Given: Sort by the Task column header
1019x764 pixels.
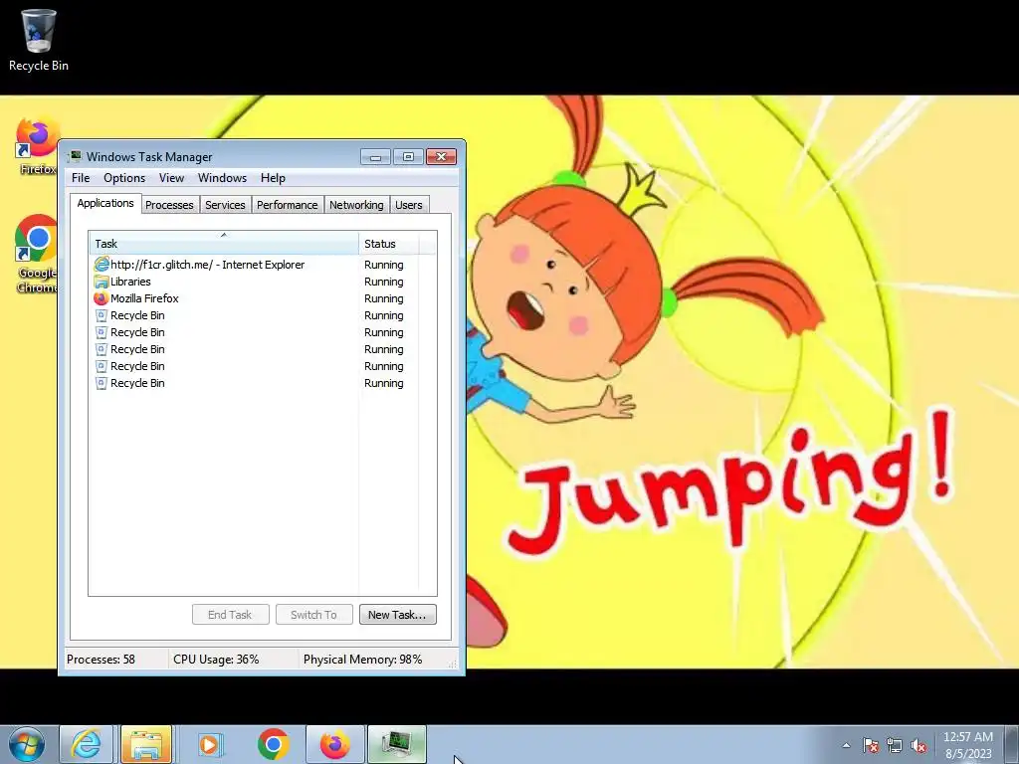Looking at the screenshot, I should (x=224, y=243).
